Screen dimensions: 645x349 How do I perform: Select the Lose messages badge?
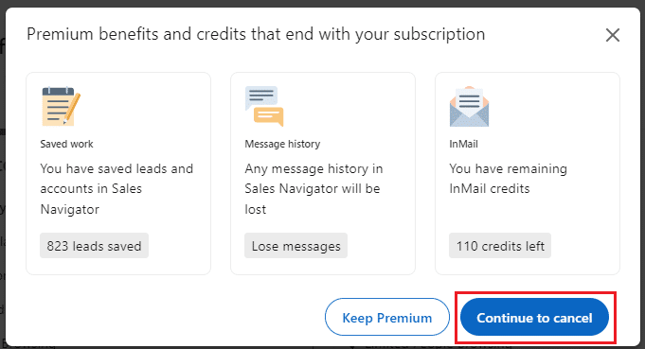(x=296, y=246)
